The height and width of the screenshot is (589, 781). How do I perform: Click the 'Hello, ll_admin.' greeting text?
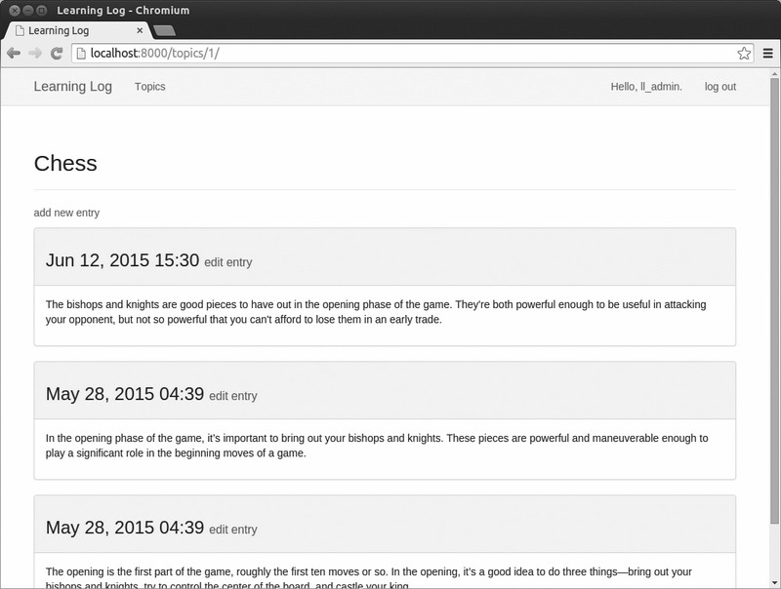pos(646,87)
